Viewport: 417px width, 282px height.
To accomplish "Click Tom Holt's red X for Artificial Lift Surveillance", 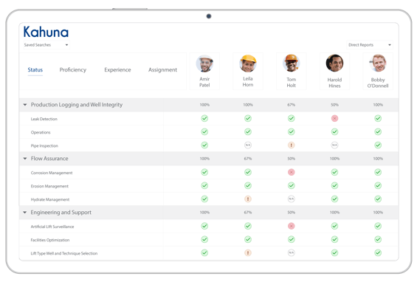I will coord(292,226).
